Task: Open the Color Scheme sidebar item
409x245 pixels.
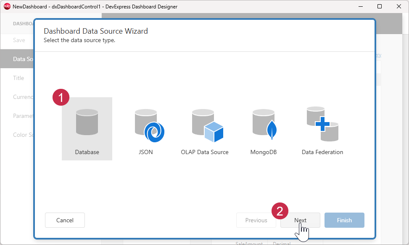Action: coord(23,135)
